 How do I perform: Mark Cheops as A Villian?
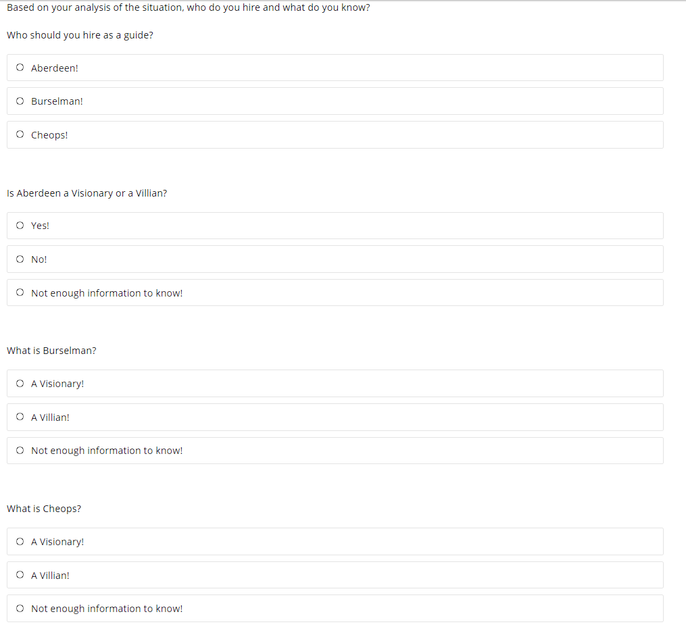(x=20, y=574)
